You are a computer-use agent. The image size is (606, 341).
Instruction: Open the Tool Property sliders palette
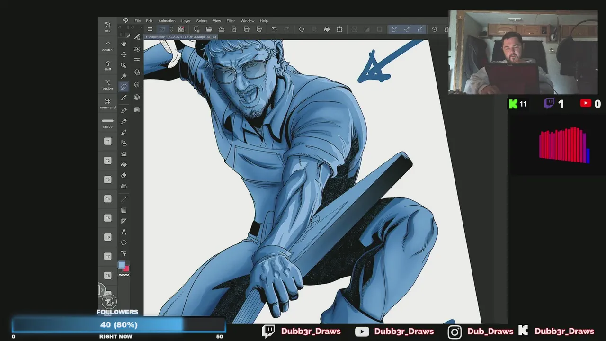point(137,60)
